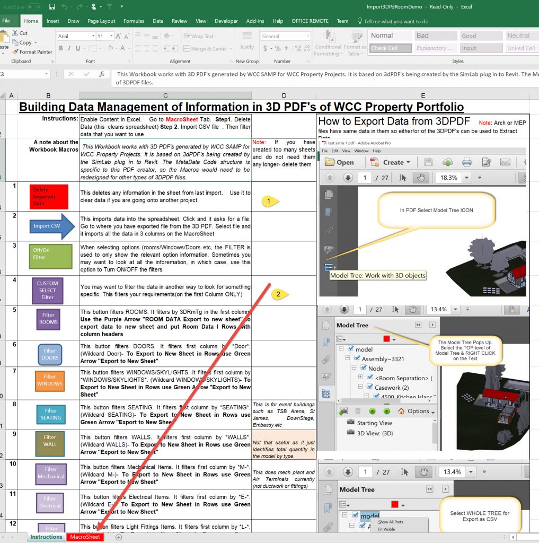Toggle the AutoSave switch

(34, 7)
